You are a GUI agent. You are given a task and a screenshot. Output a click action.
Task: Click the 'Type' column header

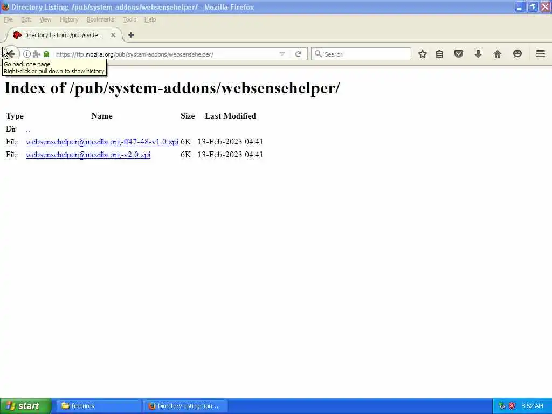[15, 116]
